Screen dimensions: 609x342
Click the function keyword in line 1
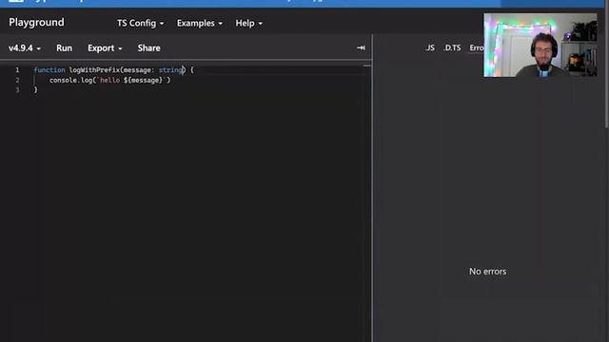click(x=49, y=69)
